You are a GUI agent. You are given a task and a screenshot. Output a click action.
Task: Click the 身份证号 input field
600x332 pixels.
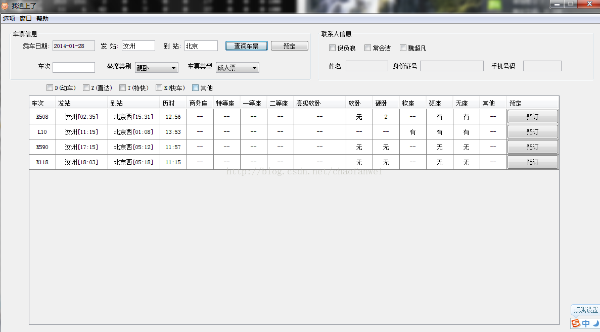[x=451, y=66]
